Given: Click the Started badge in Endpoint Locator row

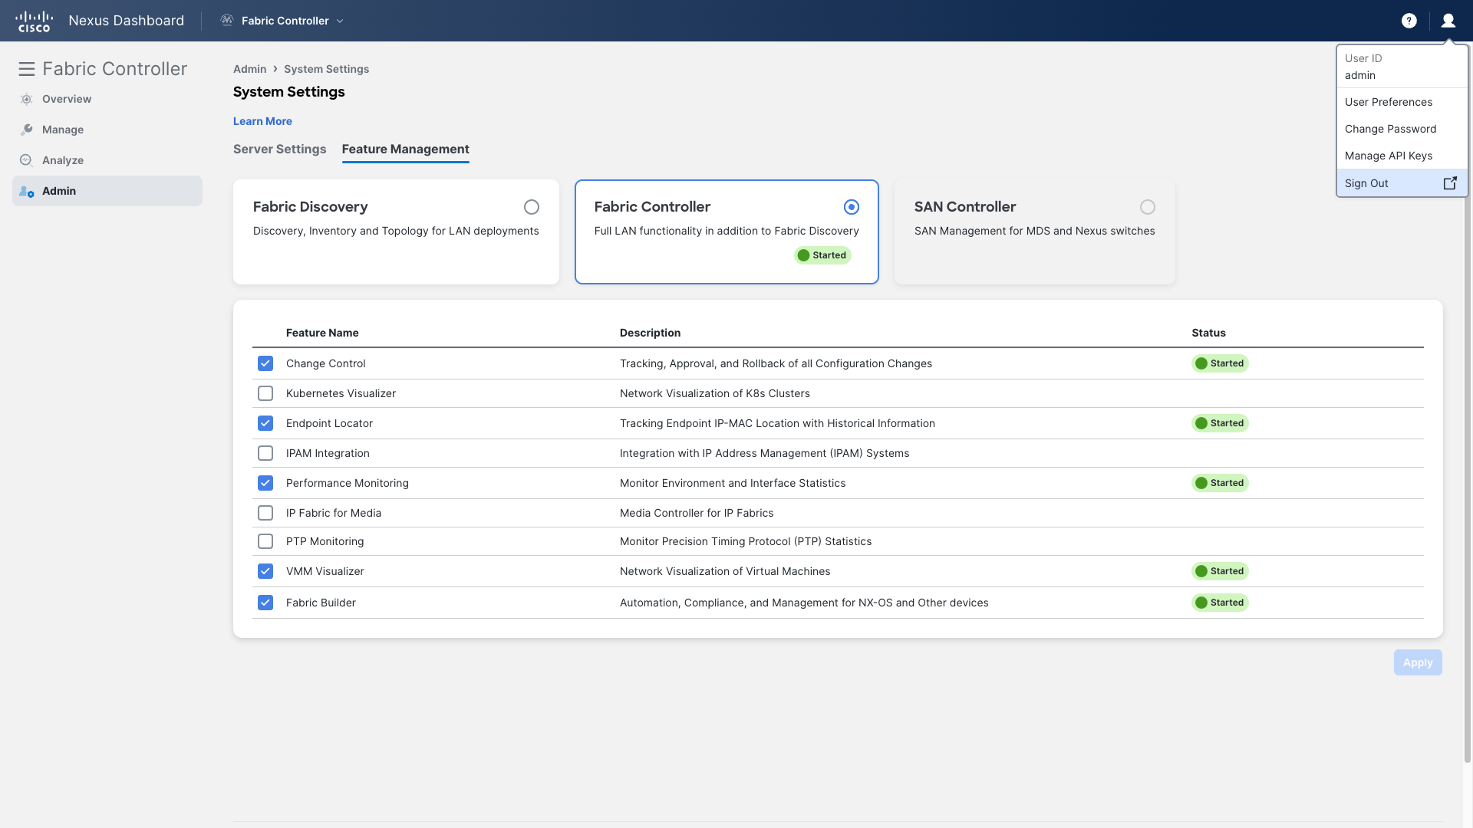Looking at the screenshot, I should pos(1220,423).
